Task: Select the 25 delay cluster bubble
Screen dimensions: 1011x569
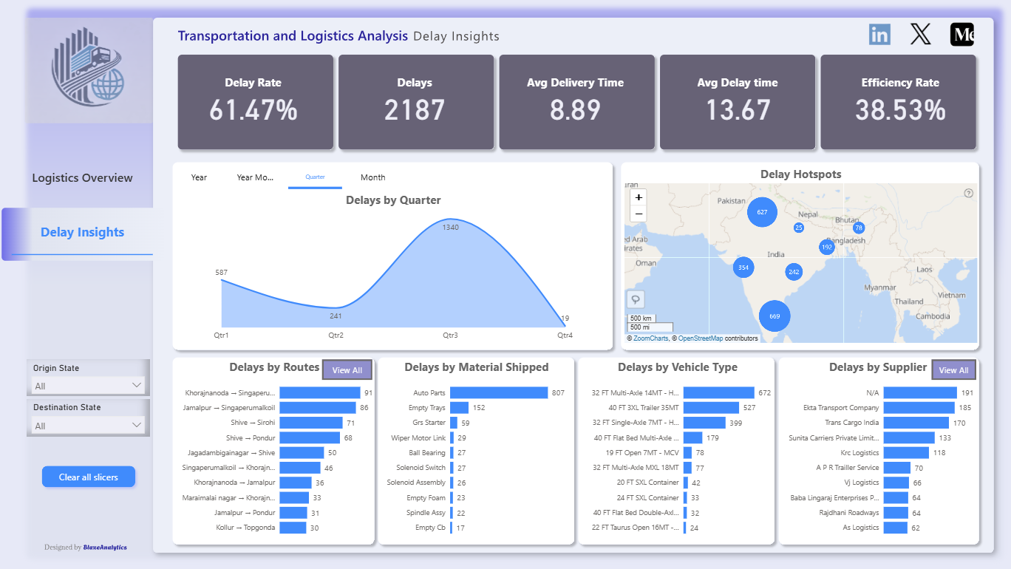Action: coord(799,228)
